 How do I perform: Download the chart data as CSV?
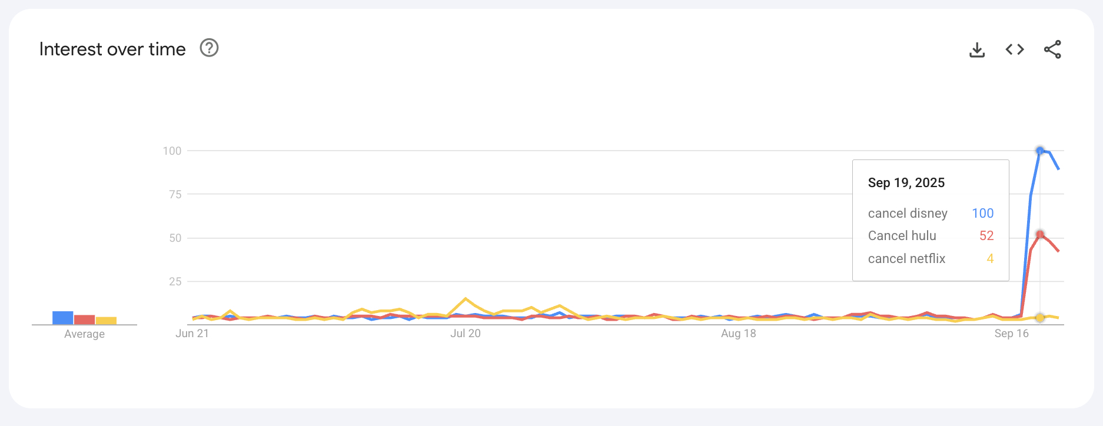[x=977, y=50]
